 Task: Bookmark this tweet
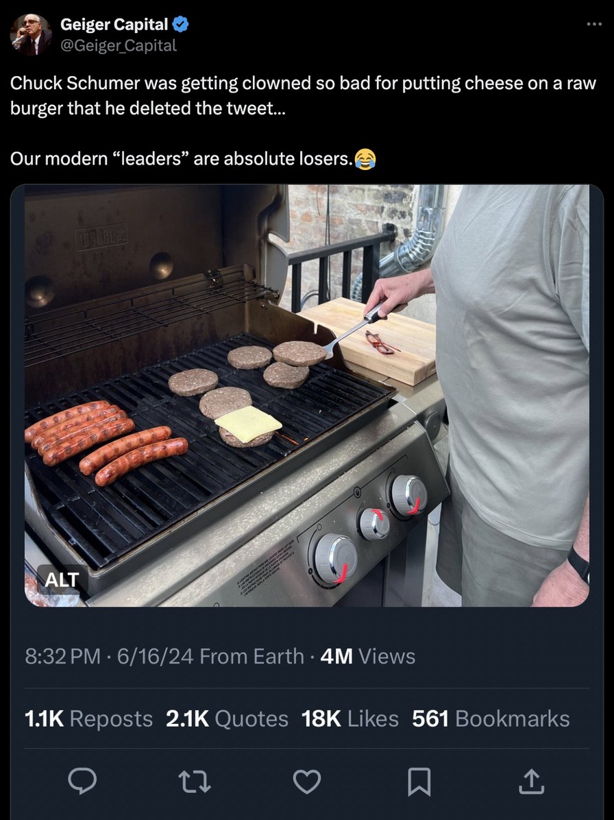(x=419, y=782)
